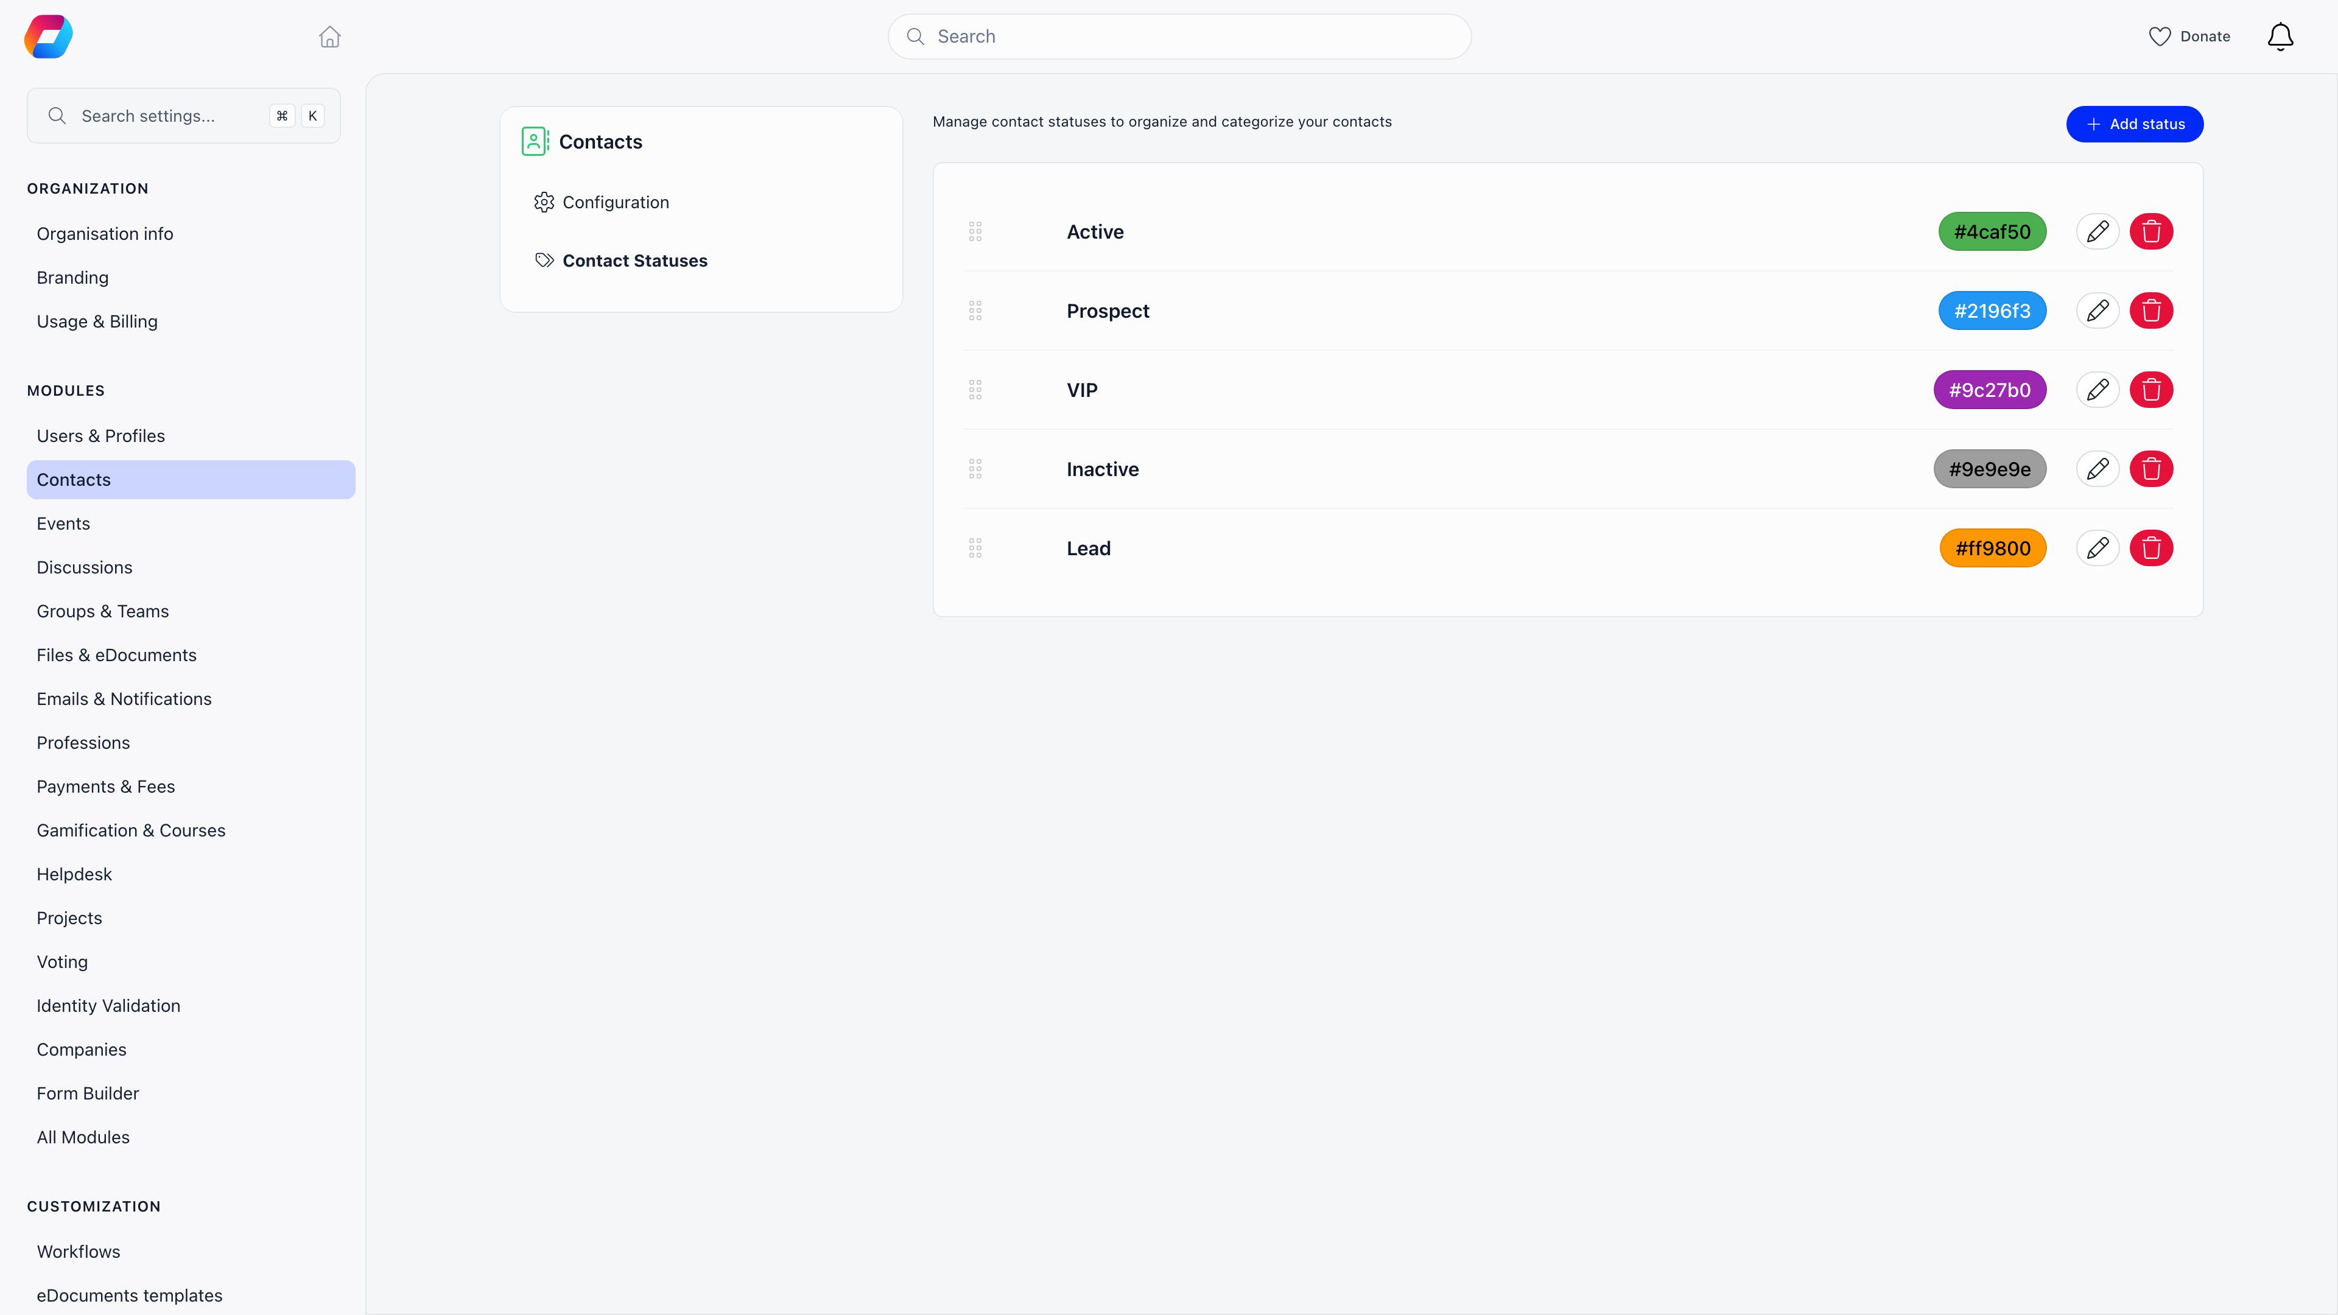Click the Active status name
Screen dimensions: 2338x1315
1095,231
